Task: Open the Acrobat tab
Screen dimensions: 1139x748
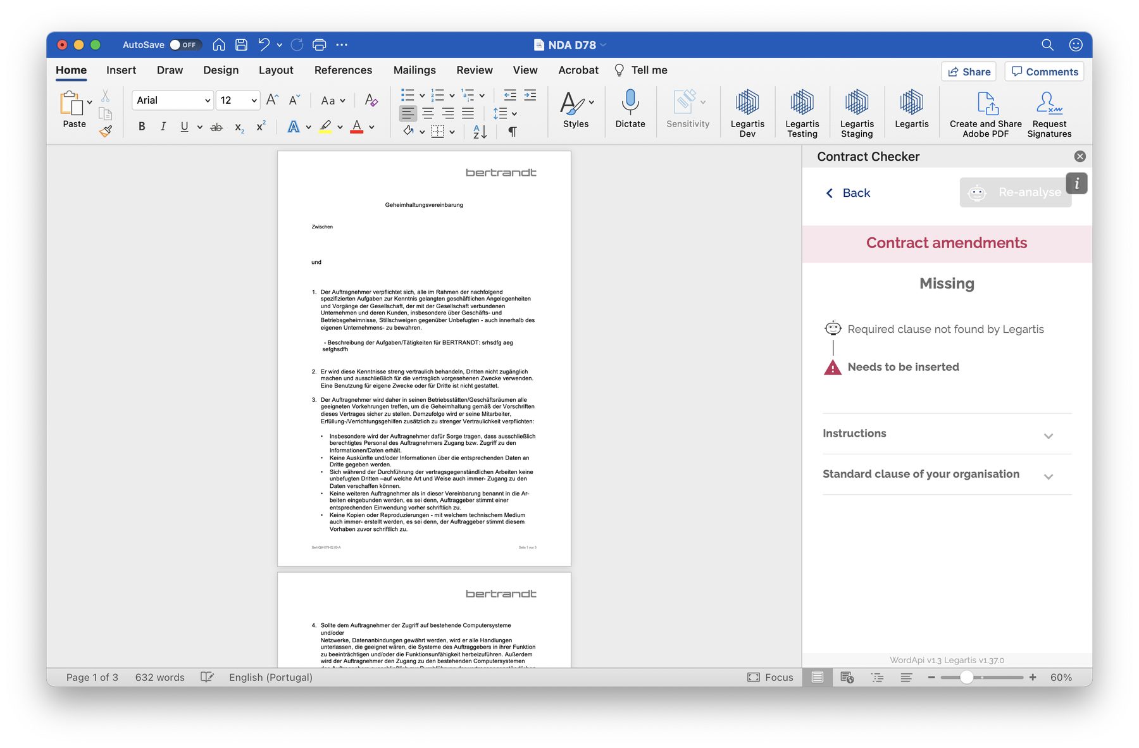Action: 578,70
